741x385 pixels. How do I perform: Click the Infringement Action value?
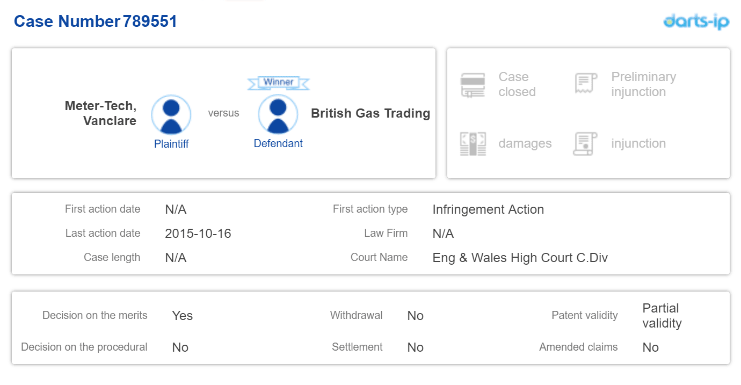pos(488,209)
